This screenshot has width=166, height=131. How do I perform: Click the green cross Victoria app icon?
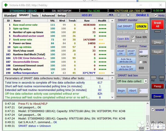pos(6,5)
